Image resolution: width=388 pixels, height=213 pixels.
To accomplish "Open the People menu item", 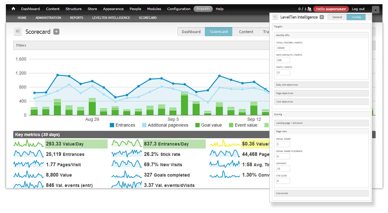I will tap(135, 9).
